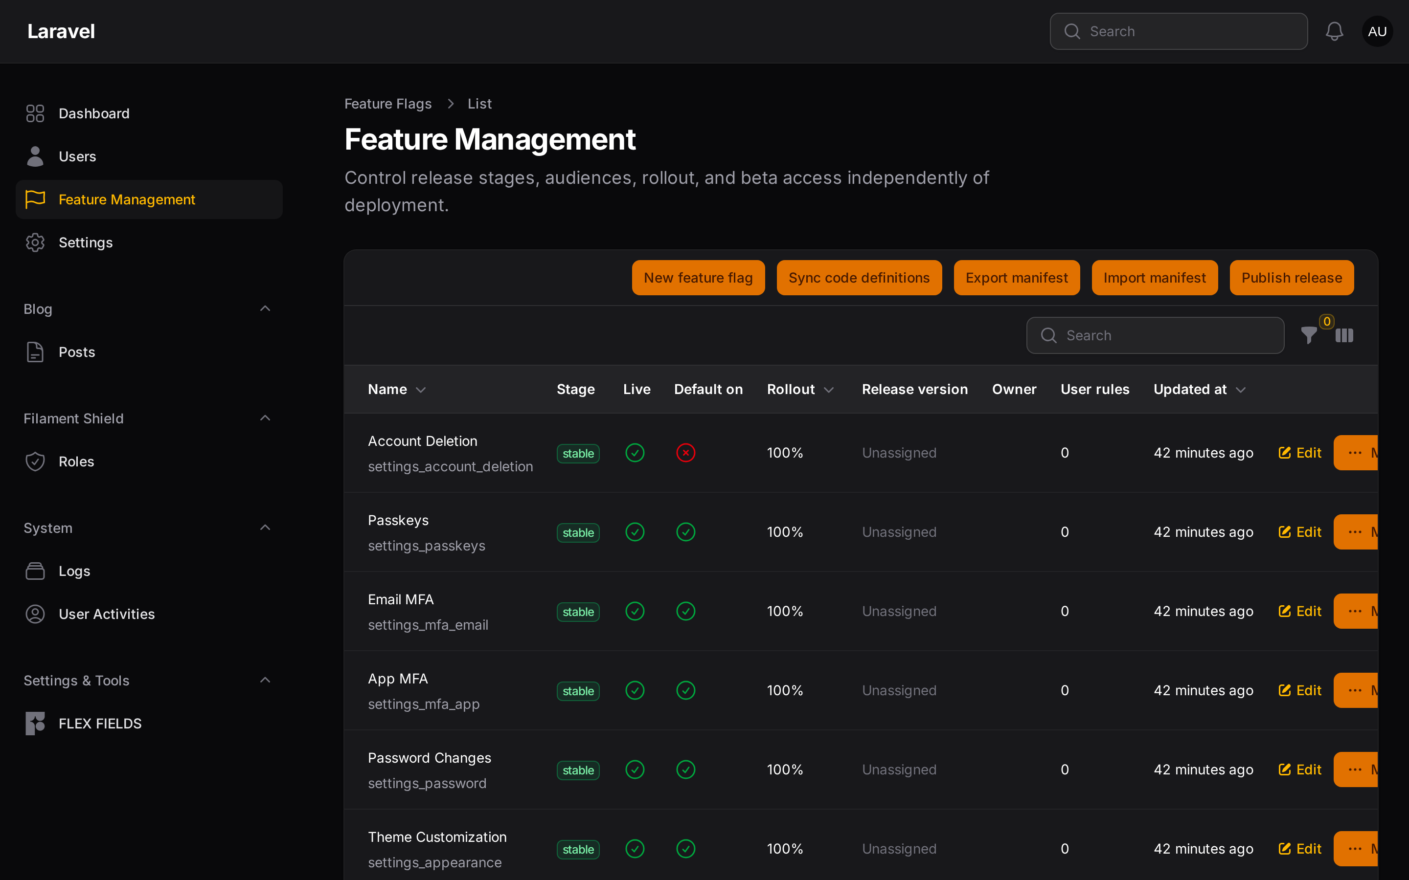Click the Posts document icon
Image resolution: width=1409 pixels, height=880 pixels.
pos(35,352)
